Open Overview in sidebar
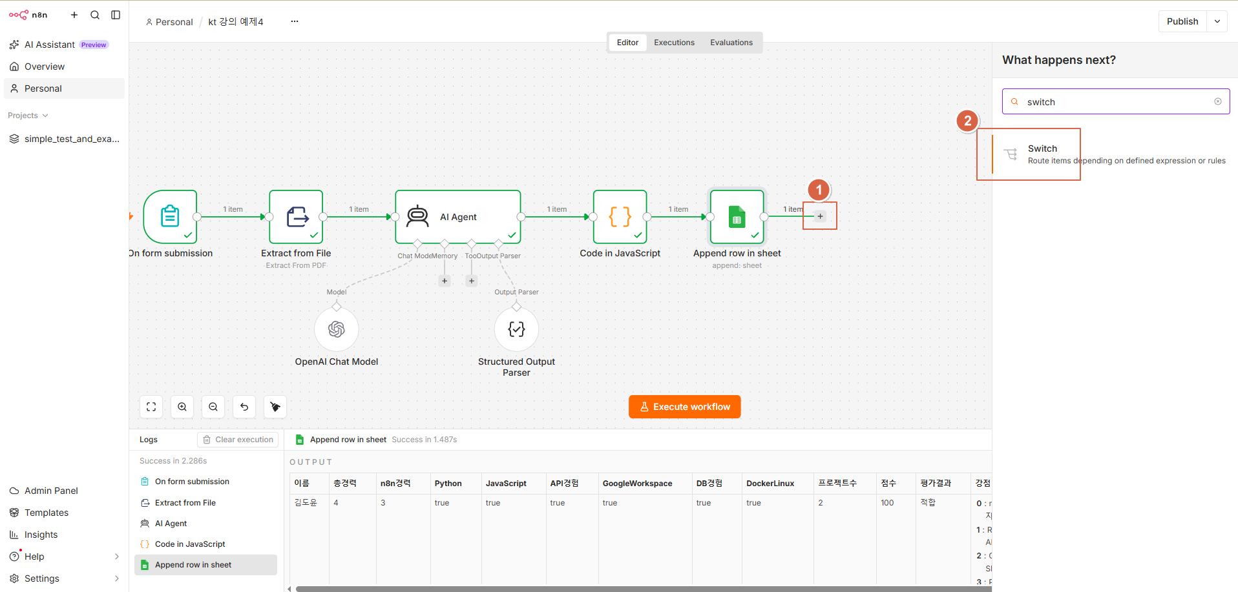Image resolution: width=1238 pixels, height=592 pixels. pos(64,66)
